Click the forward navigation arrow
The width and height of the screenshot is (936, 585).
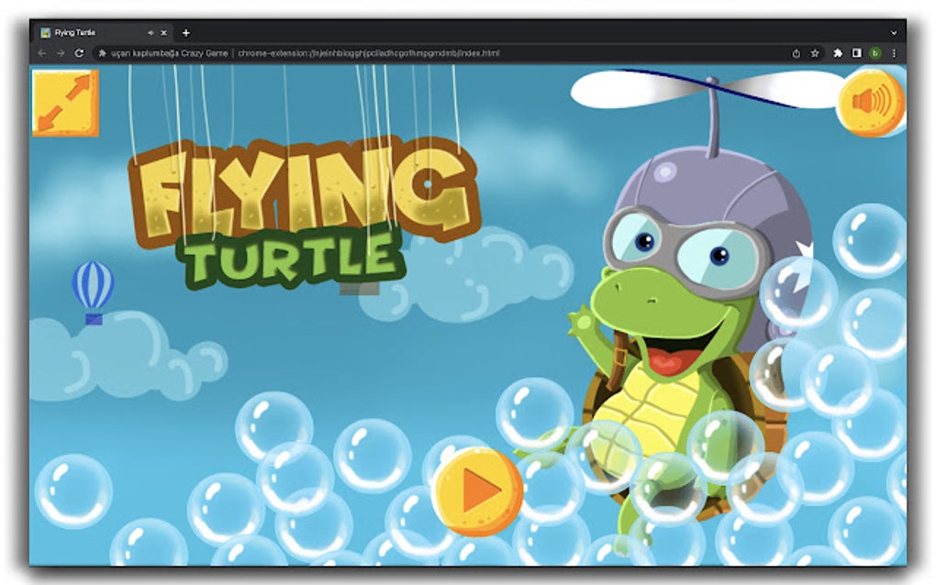[59, 53]
